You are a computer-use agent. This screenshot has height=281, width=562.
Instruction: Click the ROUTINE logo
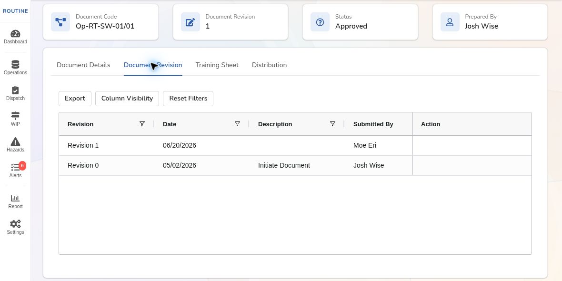15,11
